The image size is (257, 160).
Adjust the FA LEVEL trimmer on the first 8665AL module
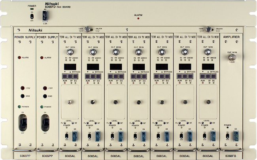click(65, 123)
